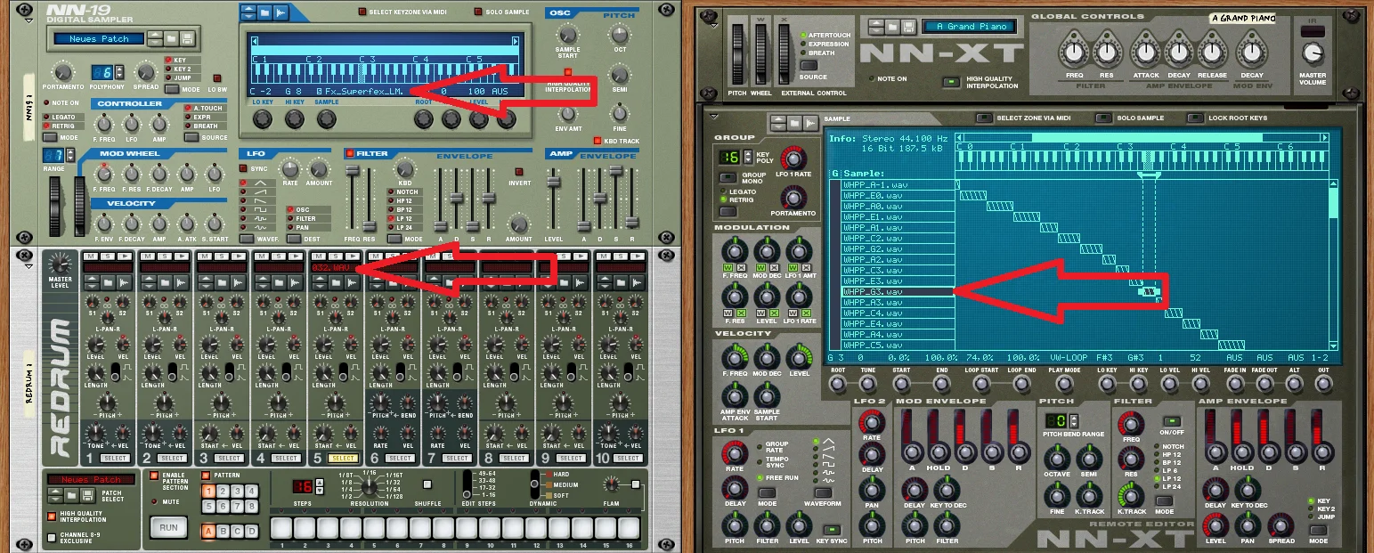Toggle Redrum Enable Pattern Section
The width and height of the screenshot is (1374, 553).
154,476
